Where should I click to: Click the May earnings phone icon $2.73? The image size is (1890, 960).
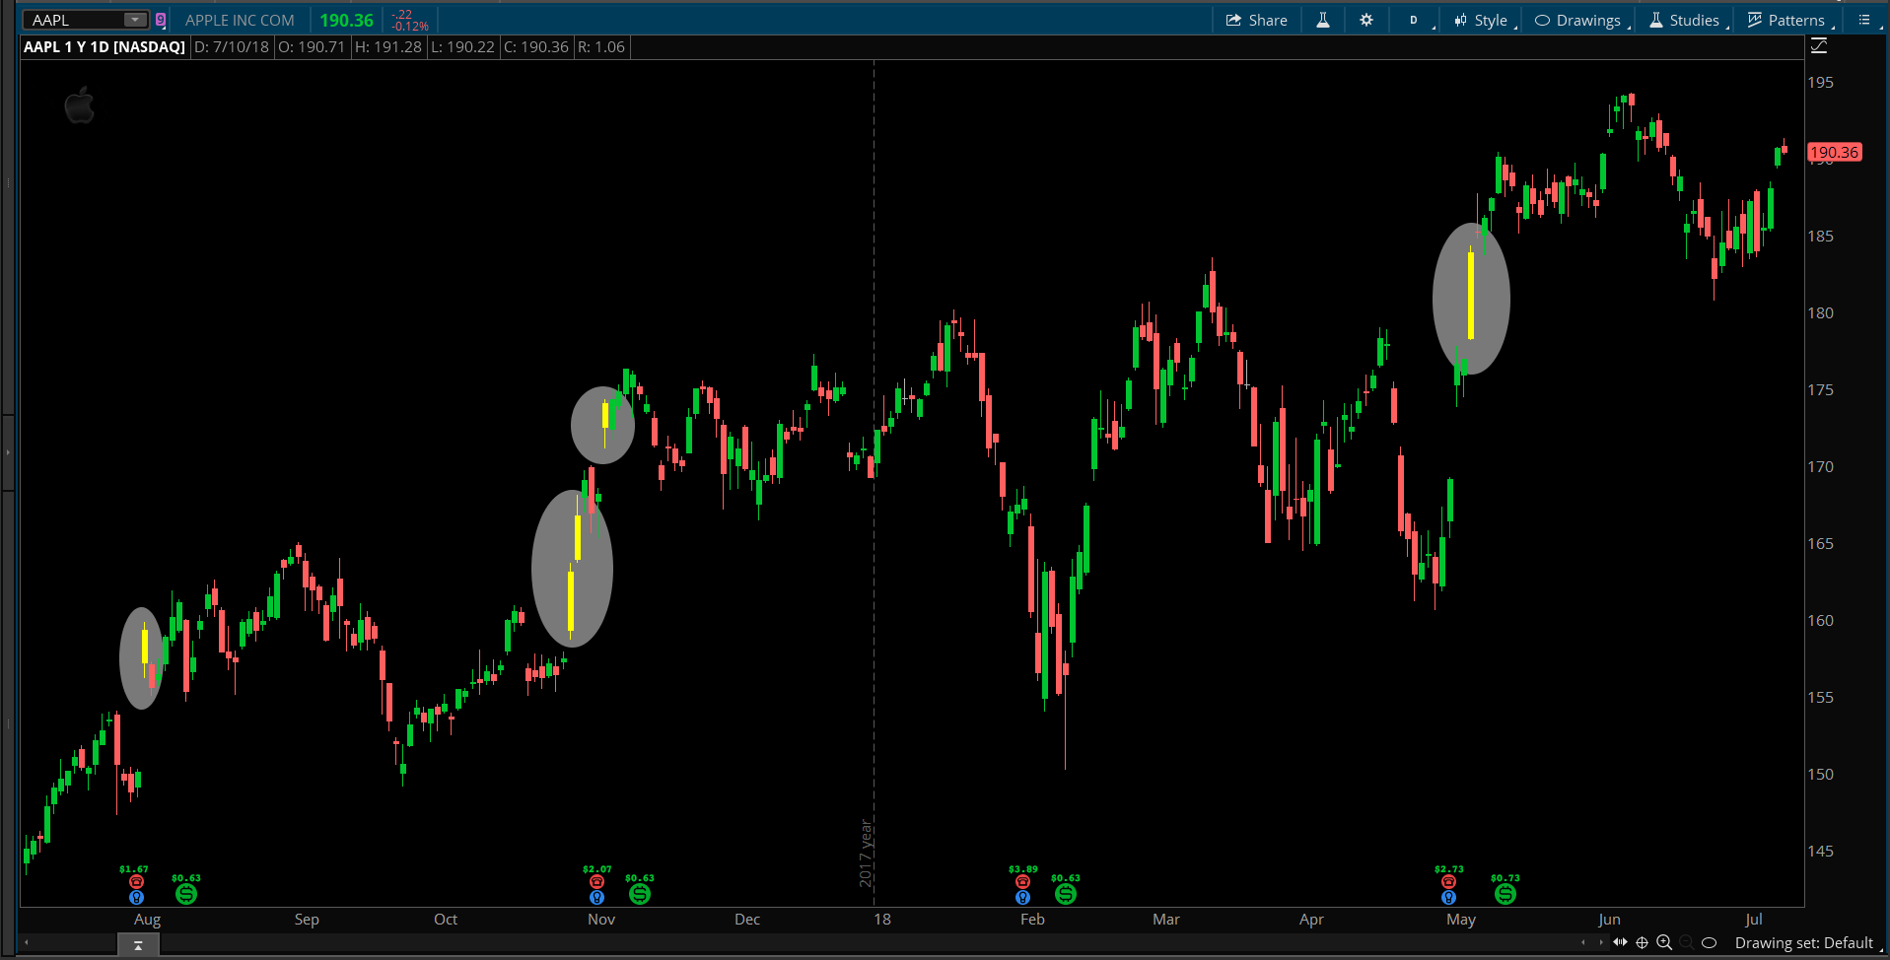[1448, 881]
